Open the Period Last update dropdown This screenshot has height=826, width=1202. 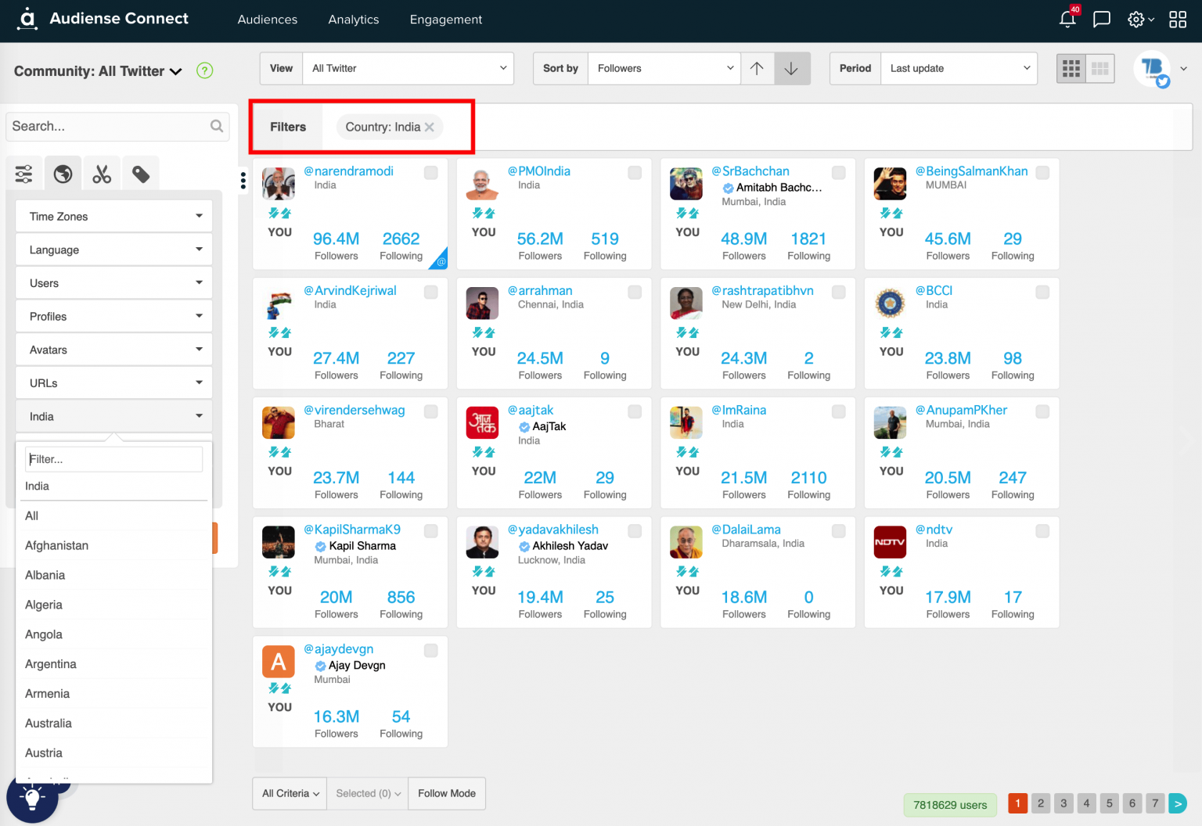(x=959, y=68)
